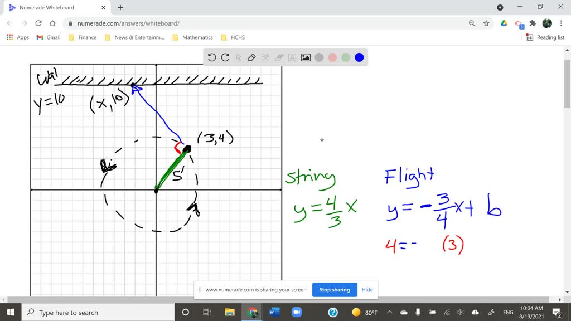Open the tab search dropdown arrow
The width and height of the screenshot is (571, 321).
point(500,7)
